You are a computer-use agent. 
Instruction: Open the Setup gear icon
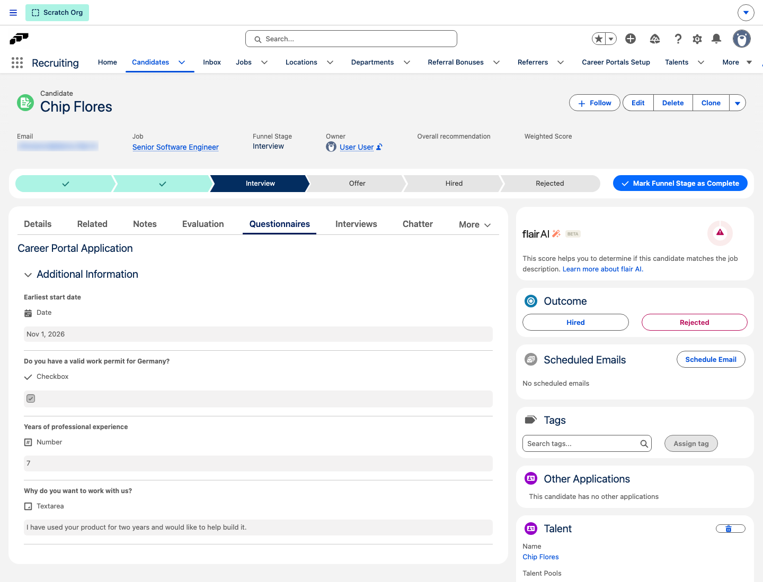697,39
